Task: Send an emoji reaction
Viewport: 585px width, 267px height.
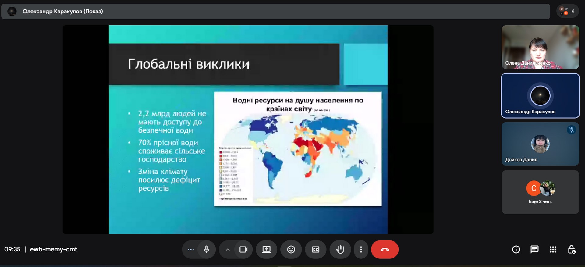Action: click(291, 249)
